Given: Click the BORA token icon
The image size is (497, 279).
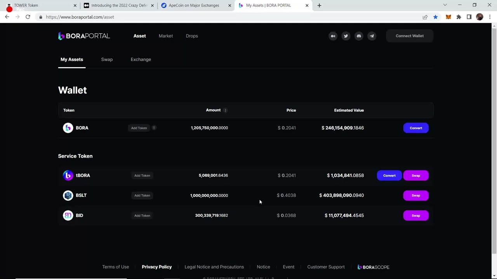Looking at the screenshot, I should tap(68, 128).
